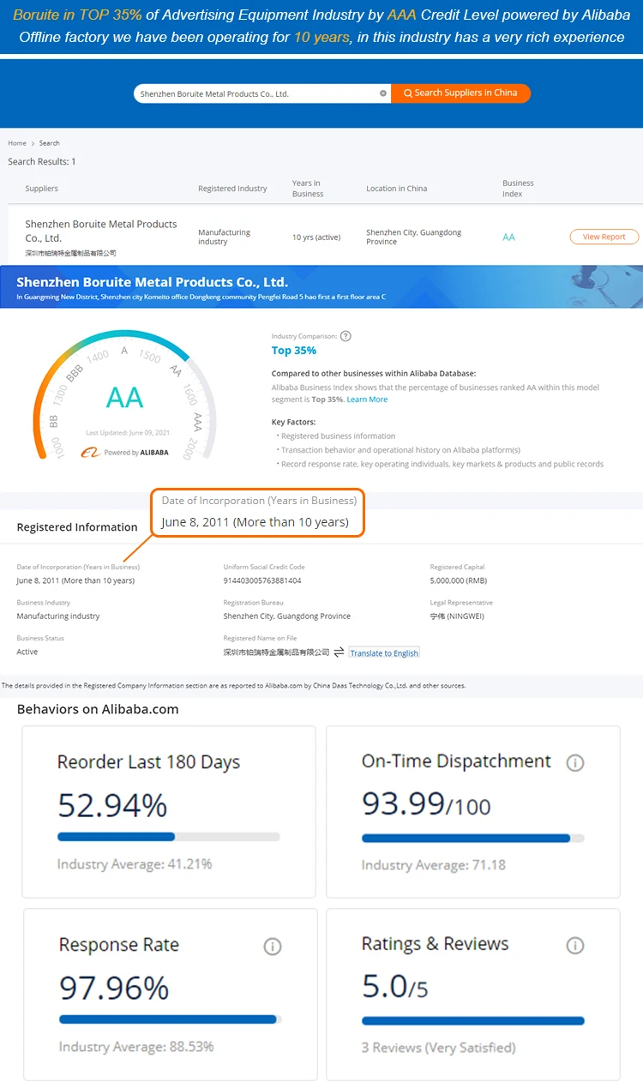Click the Industry Comparison help icon
The image size is (643, 1088).
click(346, 336)
